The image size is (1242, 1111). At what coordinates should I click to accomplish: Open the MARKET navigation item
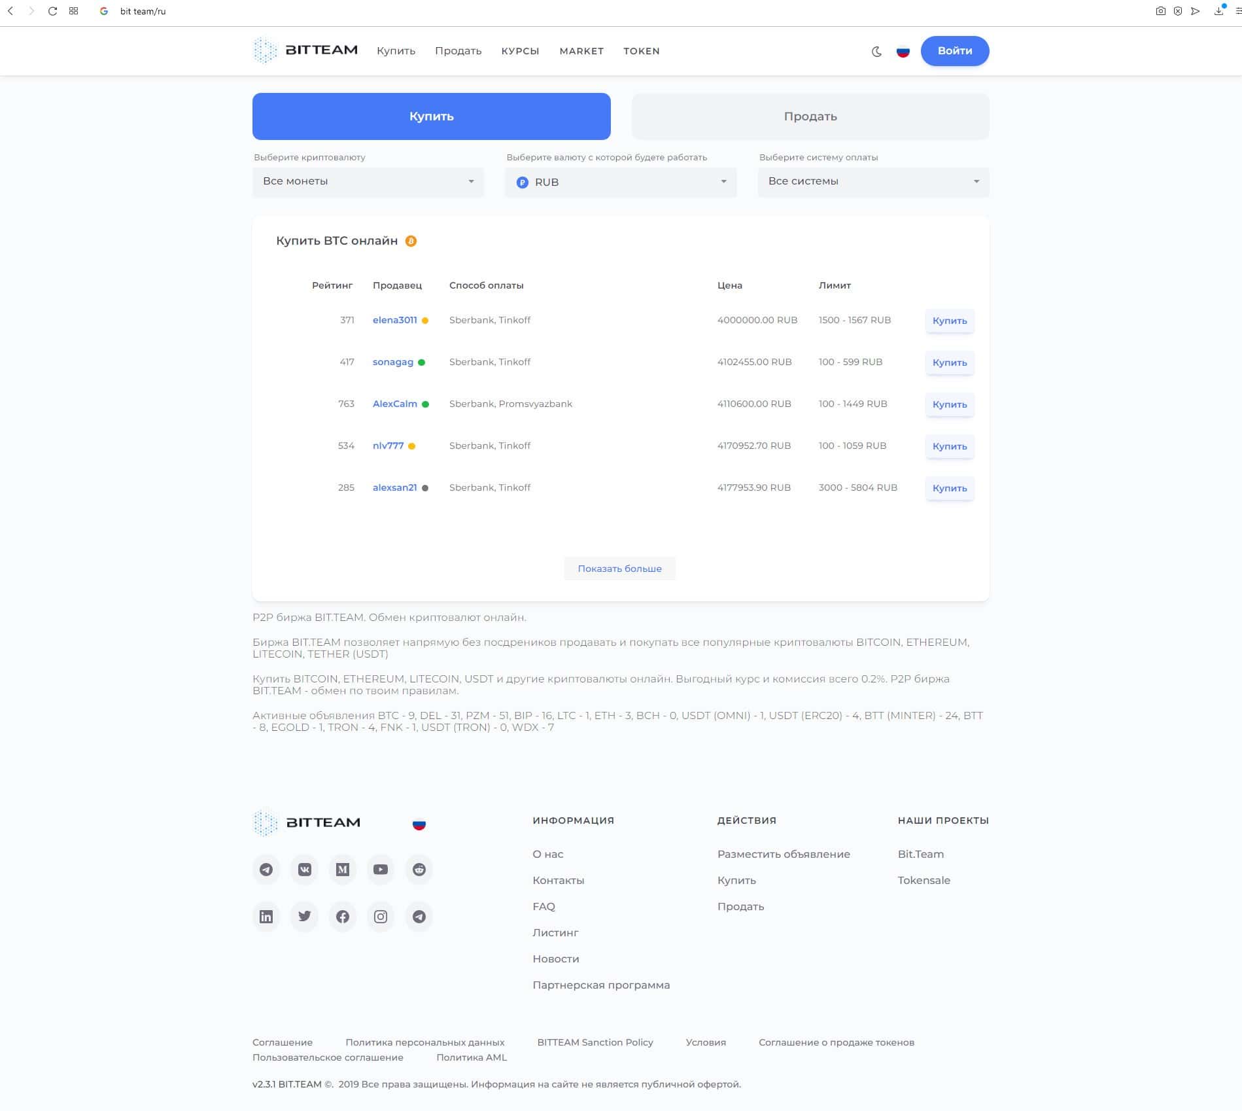[x=581, y=51]
